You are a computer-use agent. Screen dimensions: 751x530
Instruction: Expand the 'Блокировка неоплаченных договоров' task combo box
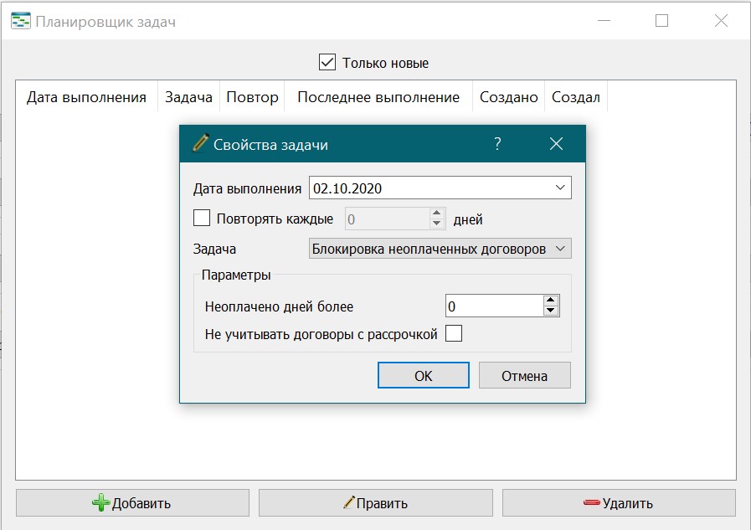click(x=440, y=249)
